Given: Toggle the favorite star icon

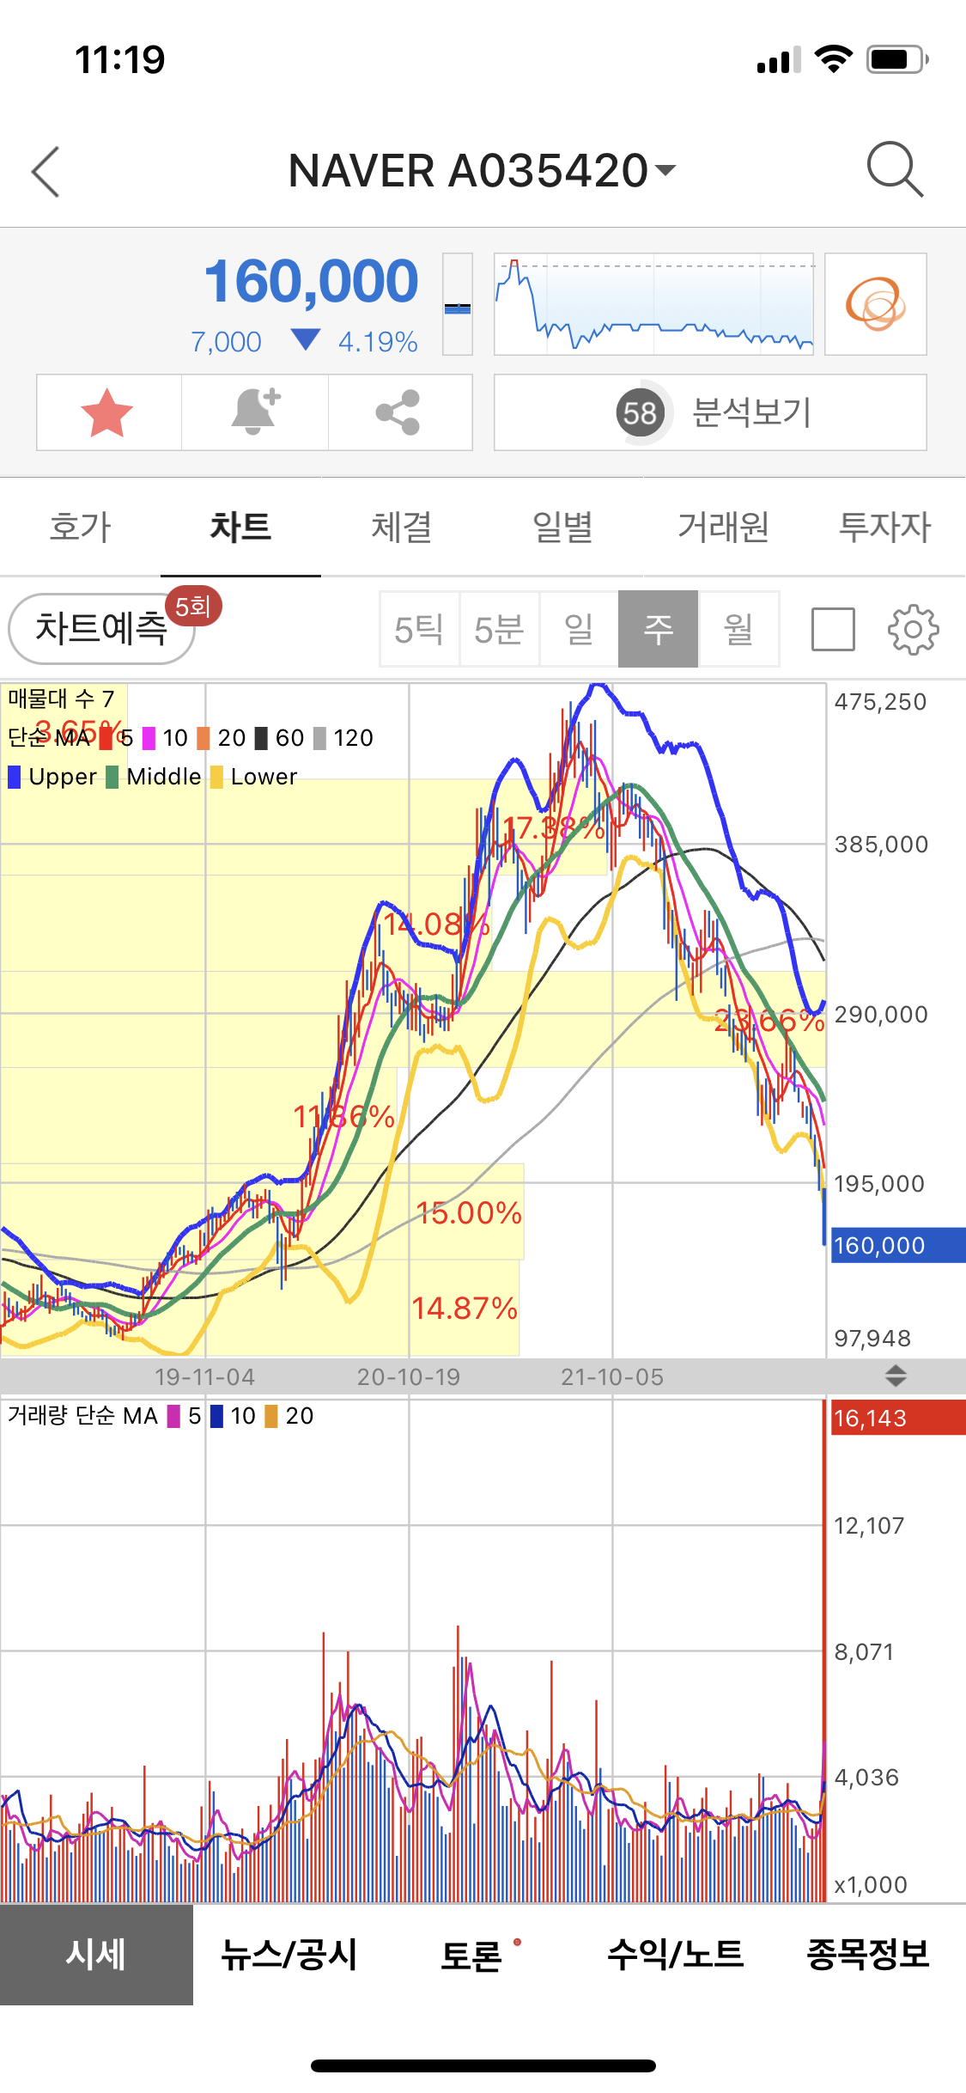Looking at the screenshot, I should [x=107, y=412].
